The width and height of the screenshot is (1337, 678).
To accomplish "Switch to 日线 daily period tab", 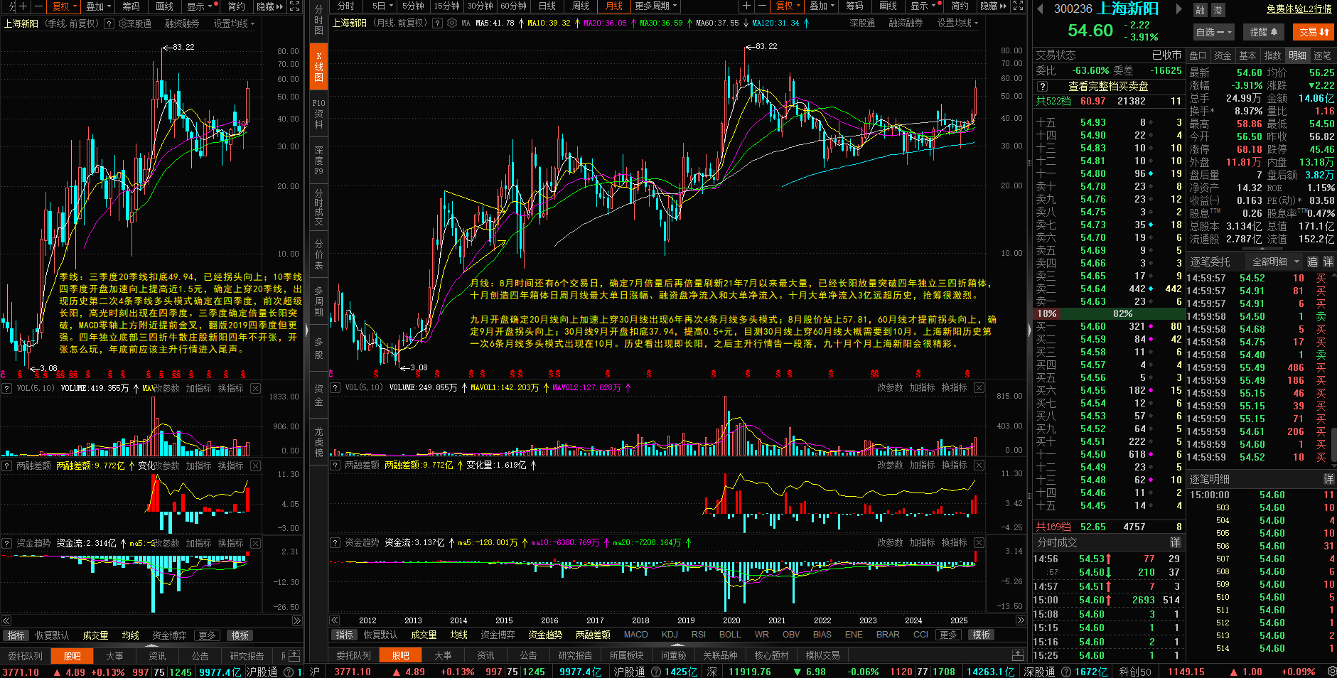I will point(547,6).
